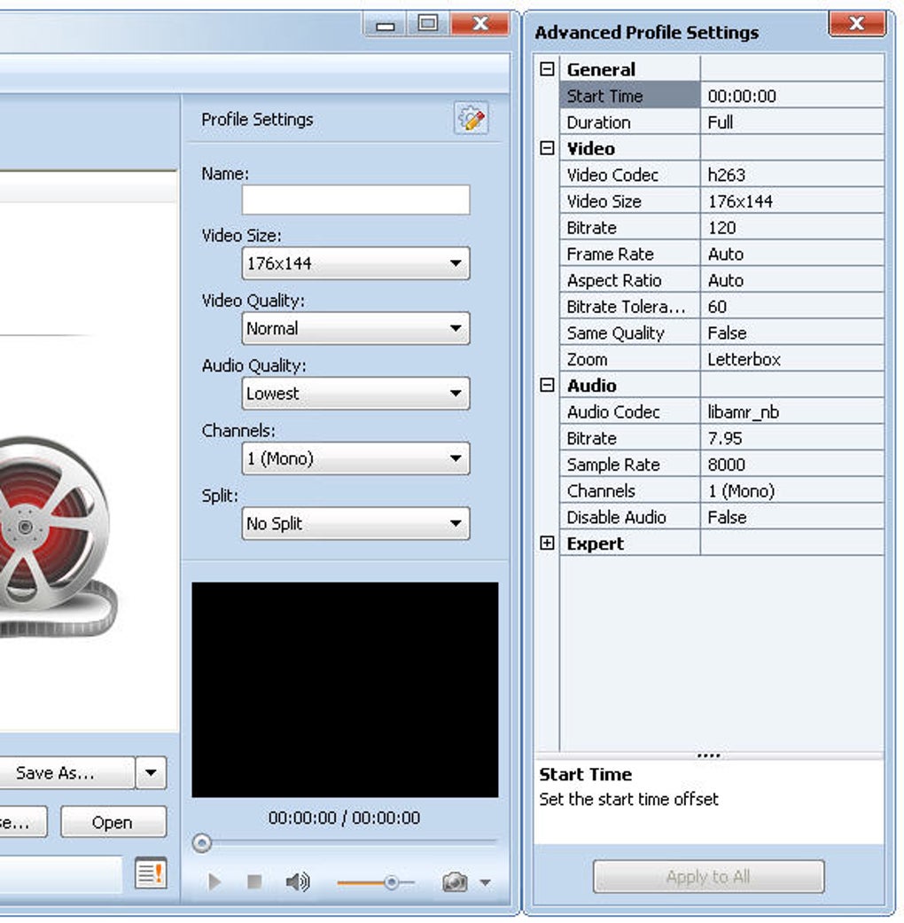The image size is (904, 923).
Task: Open the Audio Quality Lowest dropdown
Action: tap(355, 393)
